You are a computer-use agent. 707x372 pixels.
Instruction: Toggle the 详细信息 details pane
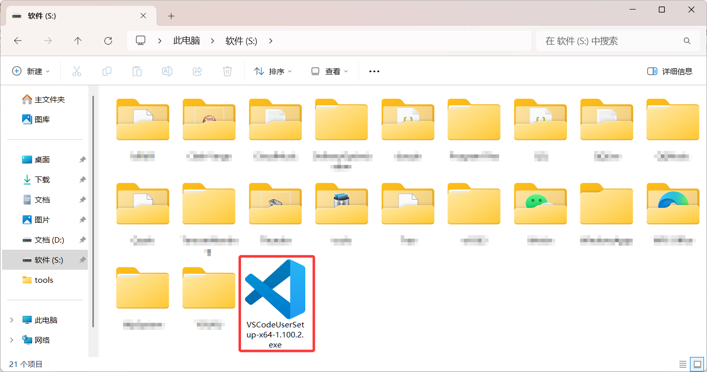(670, 71)
